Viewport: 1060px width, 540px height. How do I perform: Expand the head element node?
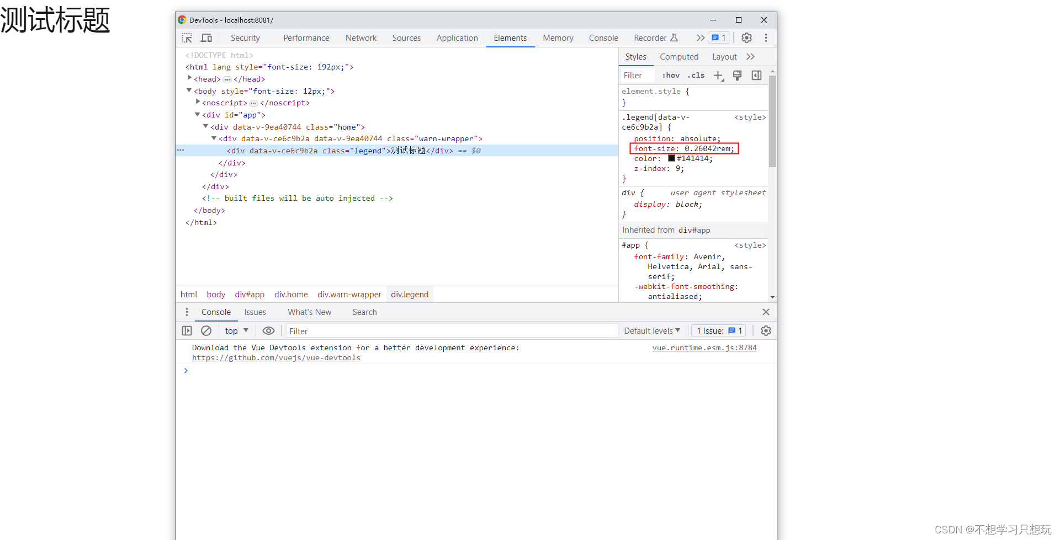click(x=189, y=78)
